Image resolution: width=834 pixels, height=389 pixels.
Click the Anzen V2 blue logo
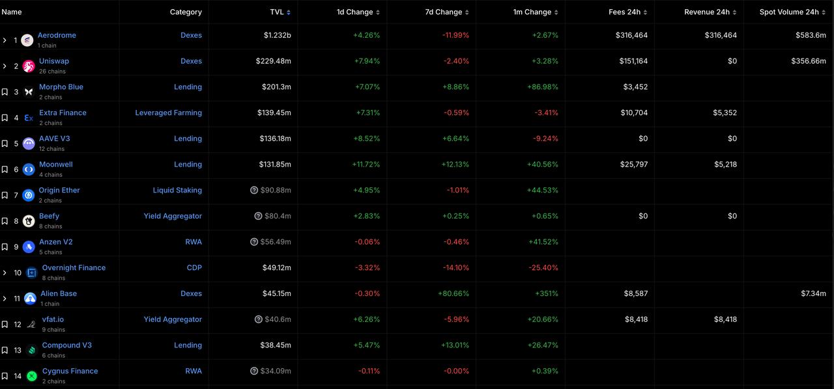click(29, 247)
